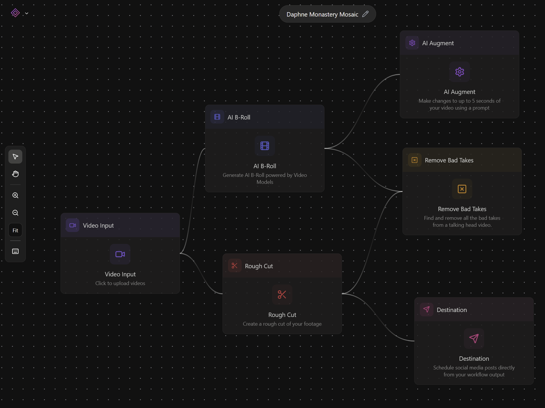This screenshot has width=545, height=408.
Task: Select the hand pan tool
Action: (15, 174)
